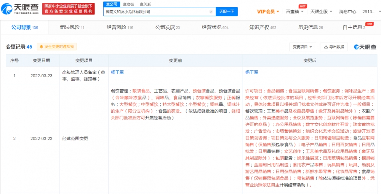The image size is (381, 194).
Task: Open the 经营风险 tab
Action: coord(120,27)
